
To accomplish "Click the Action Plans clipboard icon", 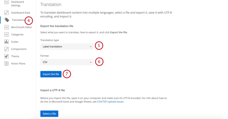I will 6,64.
